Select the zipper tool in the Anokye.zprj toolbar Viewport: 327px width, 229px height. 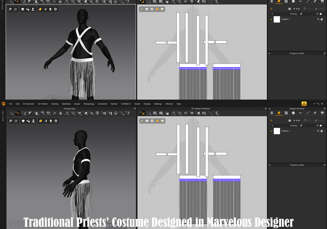click(x=97, y=113)
